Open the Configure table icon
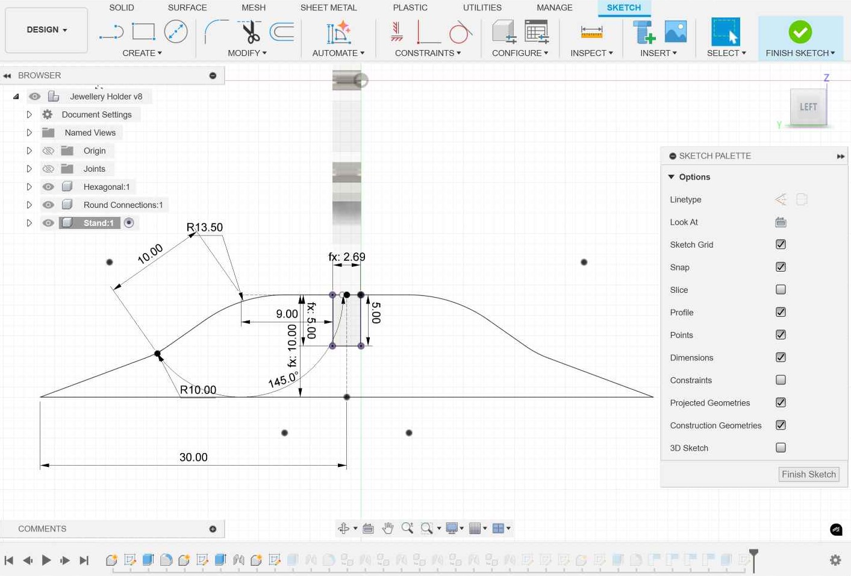851x576 pixels. point(536,31)
